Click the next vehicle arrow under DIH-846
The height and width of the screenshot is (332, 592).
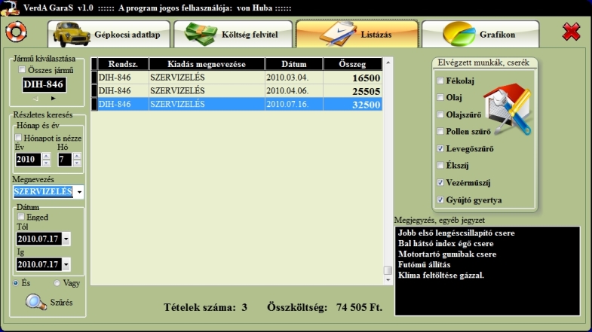point(53,99)
